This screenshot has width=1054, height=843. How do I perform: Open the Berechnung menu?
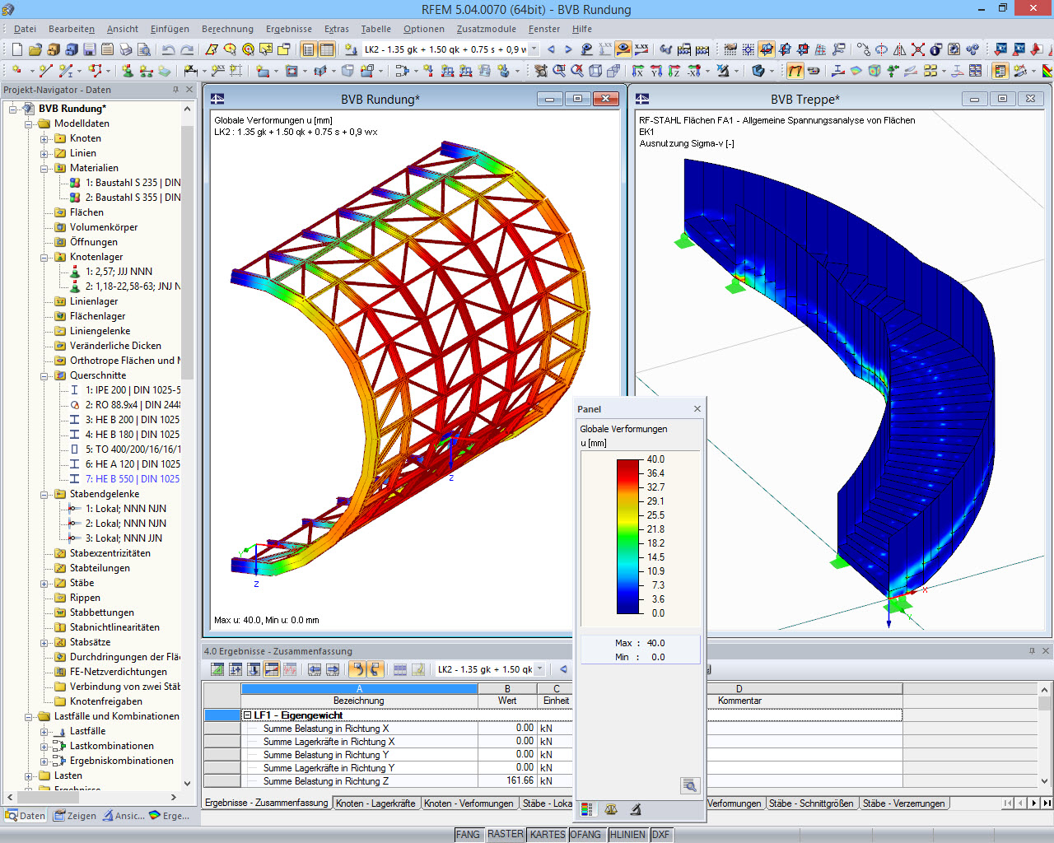(x=227, y=29)
